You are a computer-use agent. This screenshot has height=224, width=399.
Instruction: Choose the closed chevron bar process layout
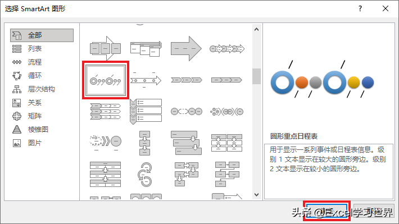(x=226, y=80)
